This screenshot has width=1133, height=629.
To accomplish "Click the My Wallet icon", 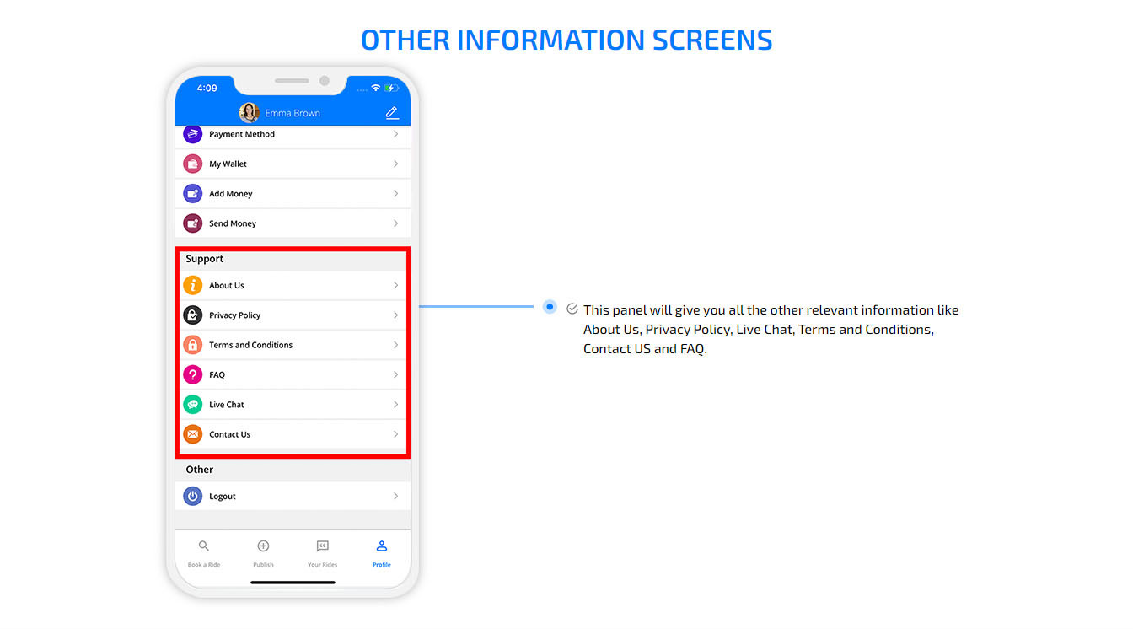I will pos(193,164).
